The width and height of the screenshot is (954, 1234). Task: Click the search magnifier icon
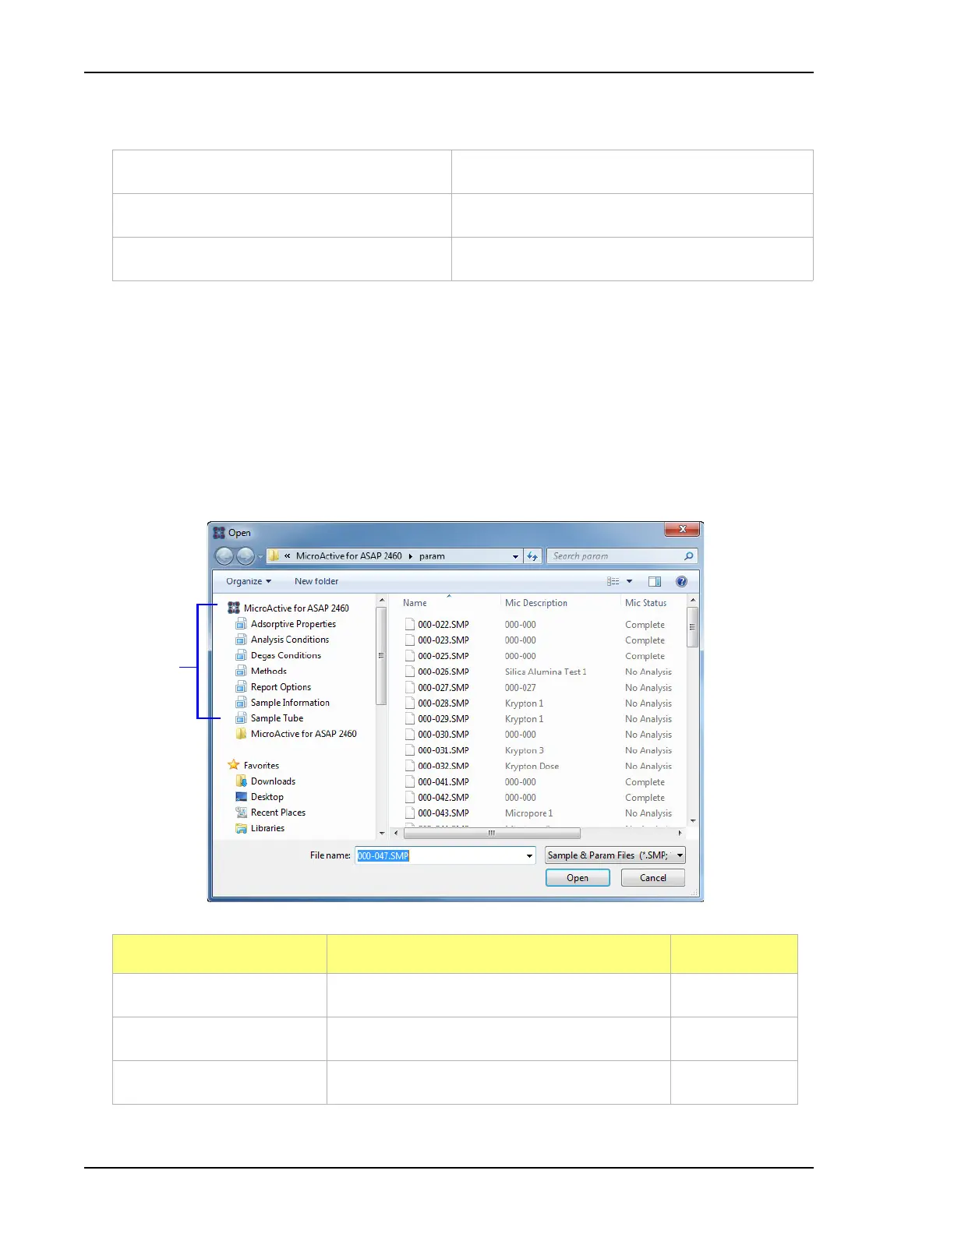pos(688,556)
